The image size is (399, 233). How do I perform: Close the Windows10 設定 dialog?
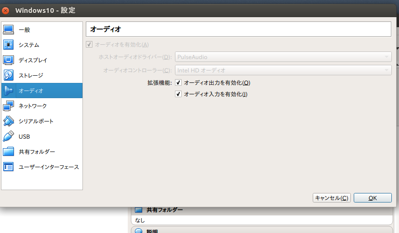(x=5, y=10)
